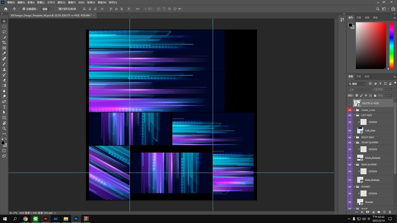Add a layer mask
The image size is (397, 223).
point(368,212)
